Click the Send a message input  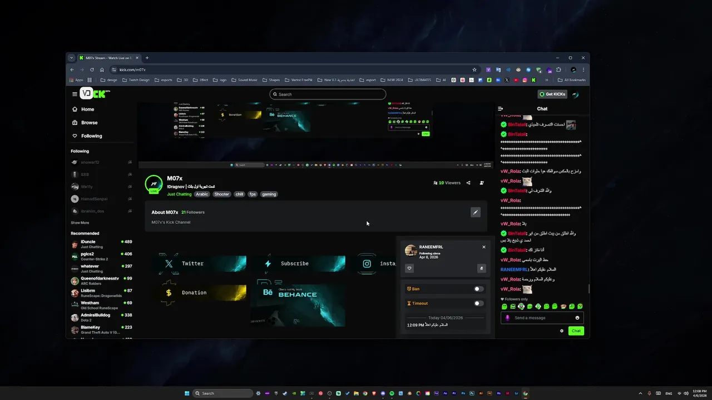coord(542,318)
